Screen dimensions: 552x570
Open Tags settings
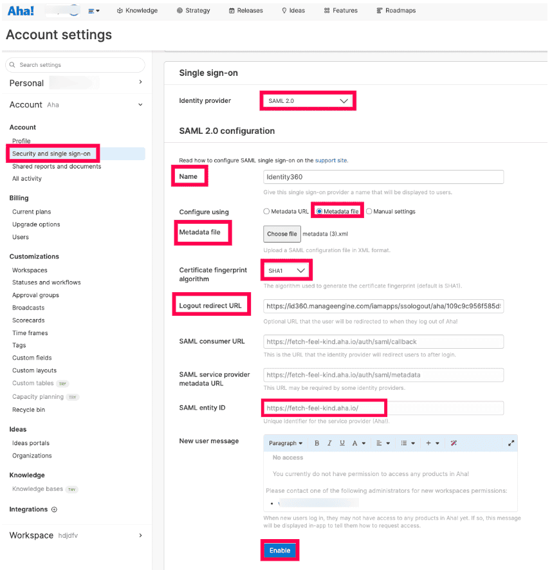coord(19,345)
